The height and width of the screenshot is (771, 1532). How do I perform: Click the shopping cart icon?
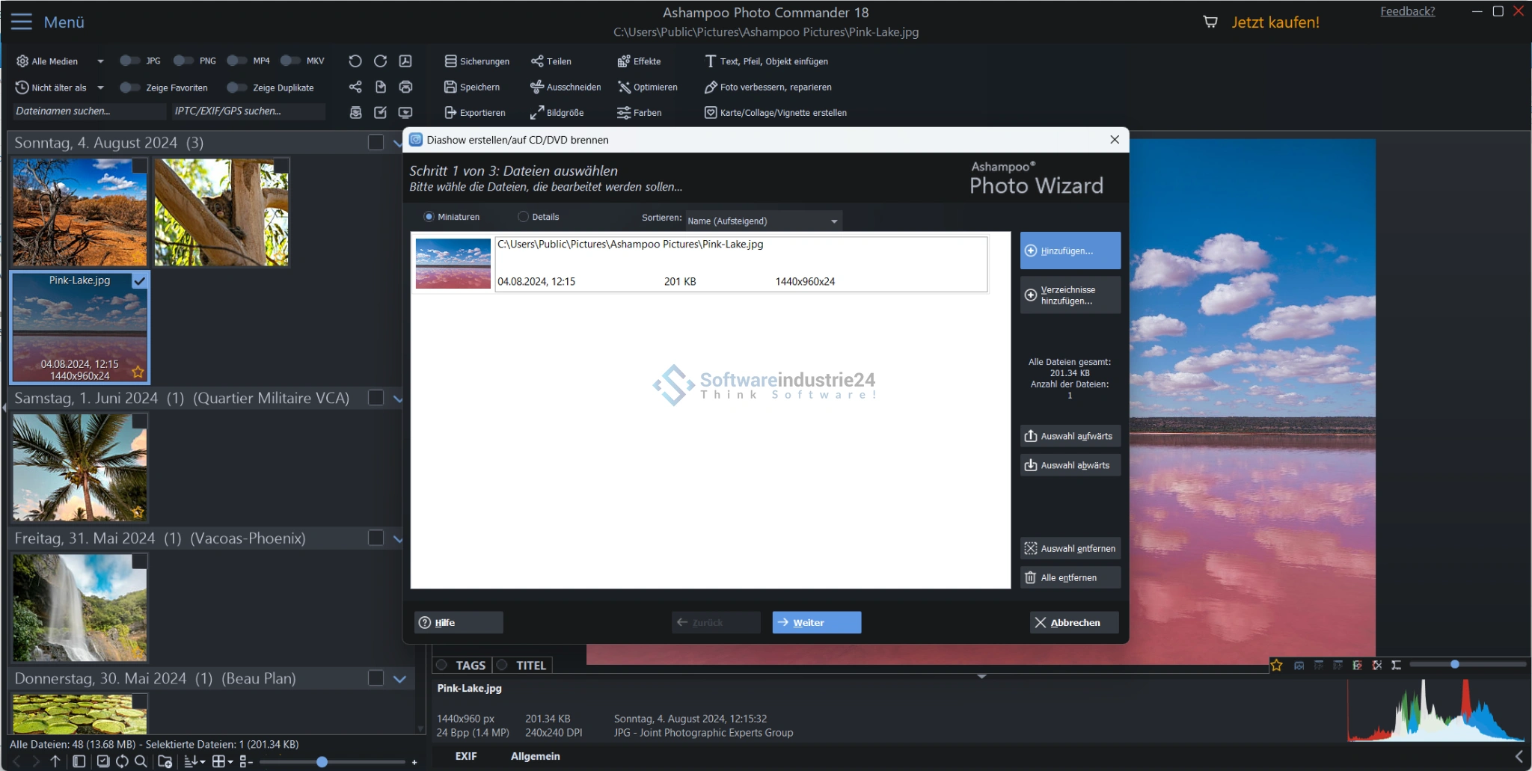click(1210, 22)
